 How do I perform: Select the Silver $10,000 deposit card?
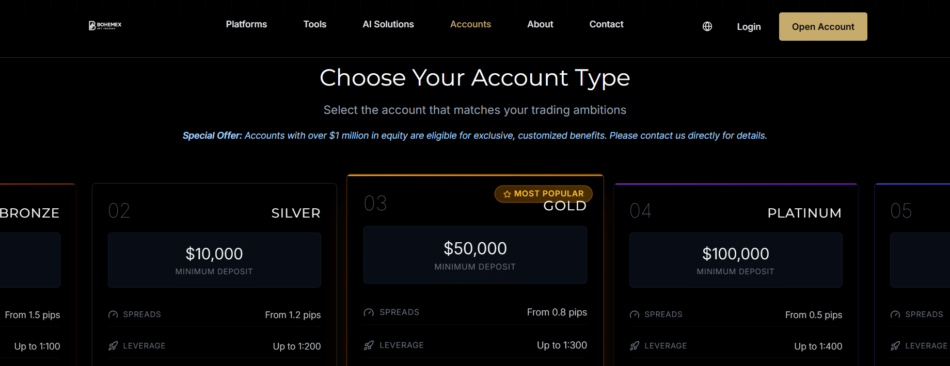pyautogui.click(x=214, y=260)
